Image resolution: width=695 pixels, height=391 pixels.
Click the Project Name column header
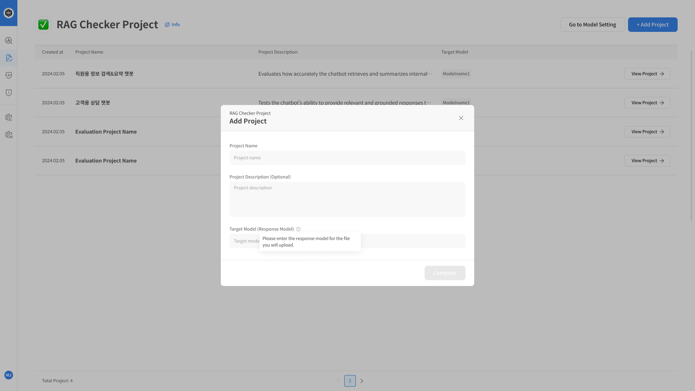point(89,52)
